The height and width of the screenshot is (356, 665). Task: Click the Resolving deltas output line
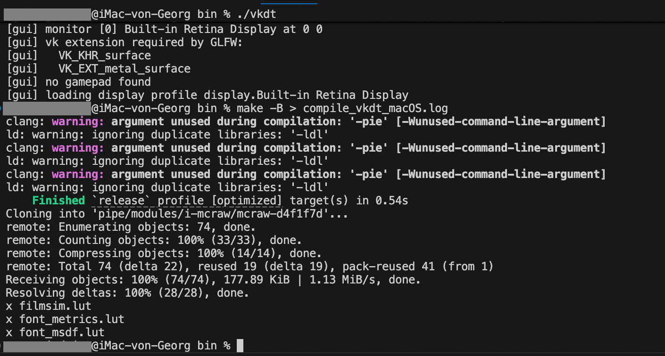(127, 293)
